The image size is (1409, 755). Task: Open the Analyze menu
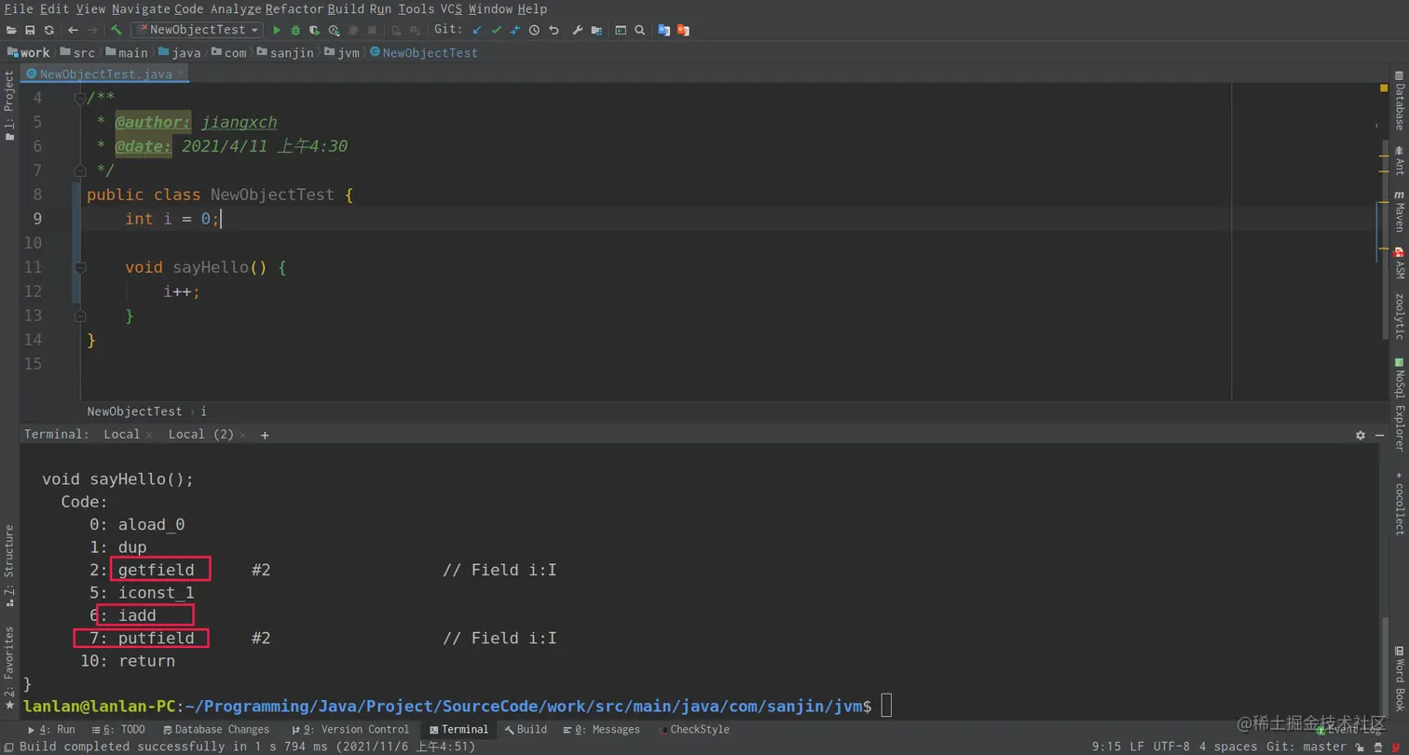tap(235, 8)
